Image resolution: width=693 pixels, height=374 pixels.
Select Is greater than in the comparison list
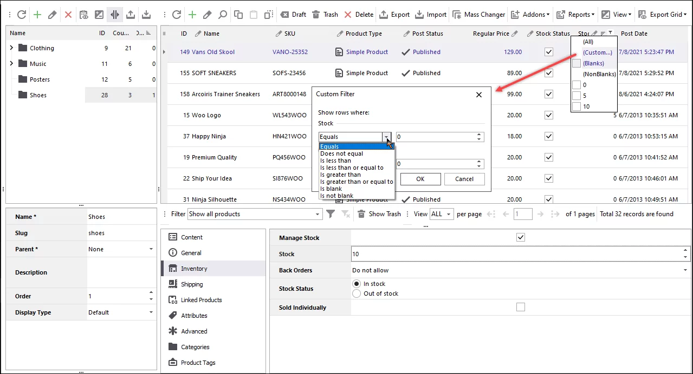tap(341, 174)
